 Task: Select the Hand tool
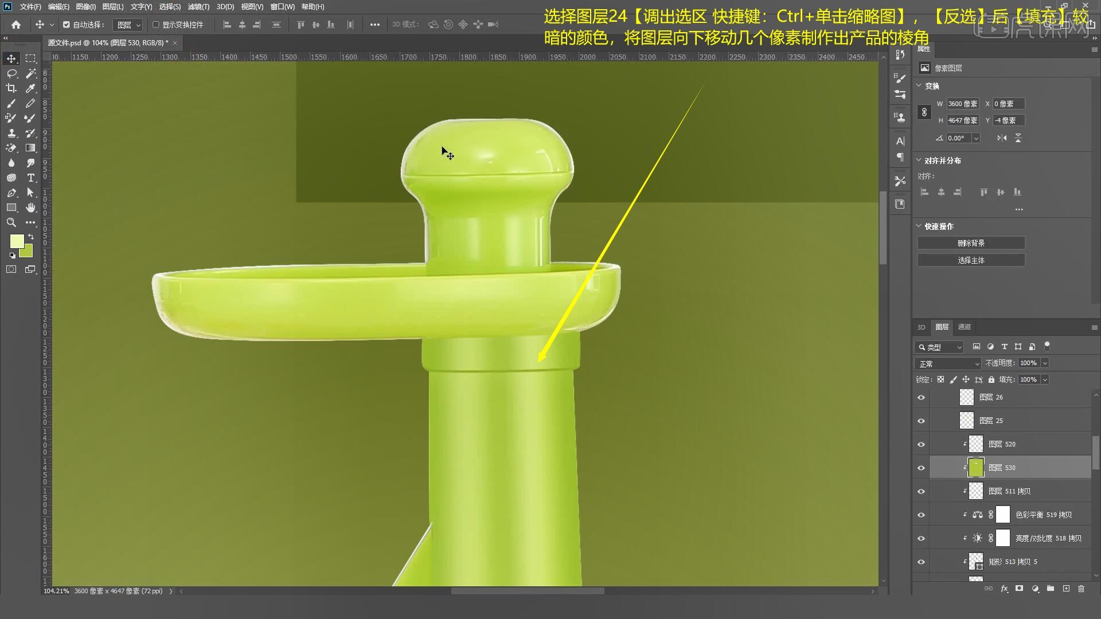[30, 207]
